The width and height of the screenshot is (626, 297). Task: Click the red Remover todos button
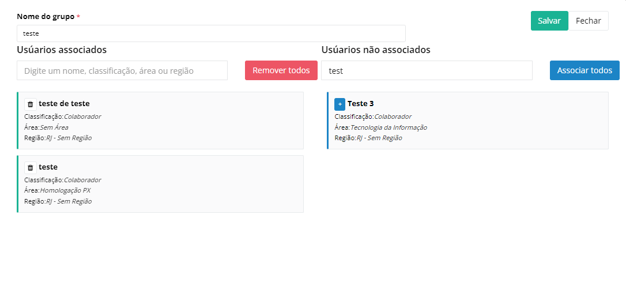click(x=281, y=70)
